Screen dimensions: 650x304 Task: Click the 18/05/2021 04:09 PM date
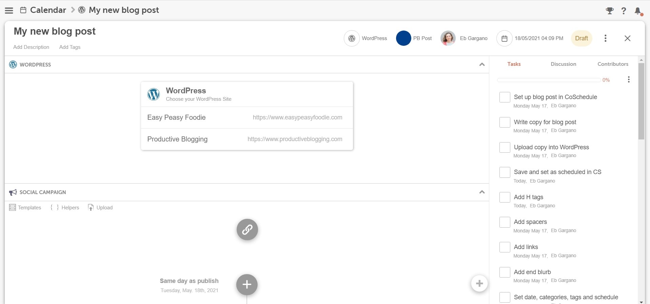click(539, 38)
